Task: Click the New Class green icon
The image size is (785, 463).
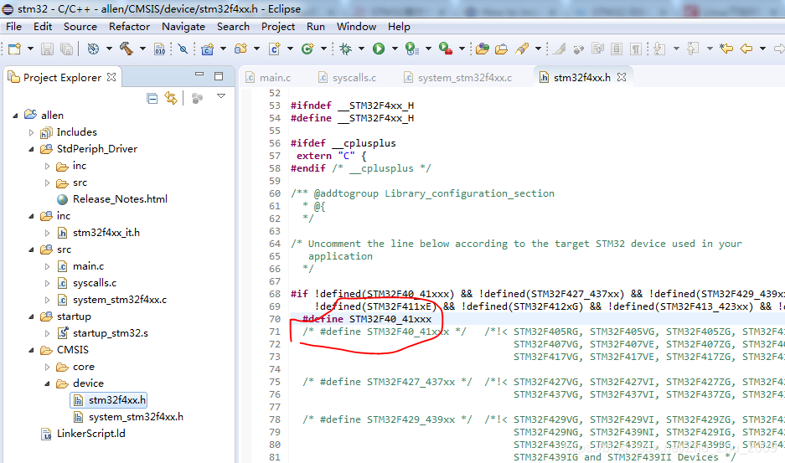Action: (x=307, y=49)
